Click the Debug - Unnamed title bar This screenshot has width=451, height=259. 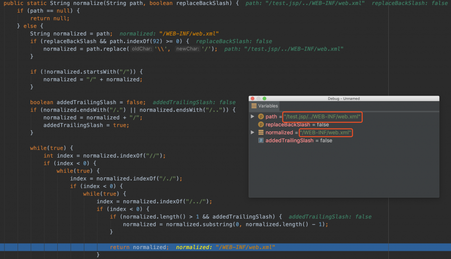tap(344, 98)
